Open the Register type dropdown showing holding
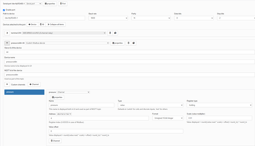This screenshot has width=255, height=146. (x=220, y=105)
